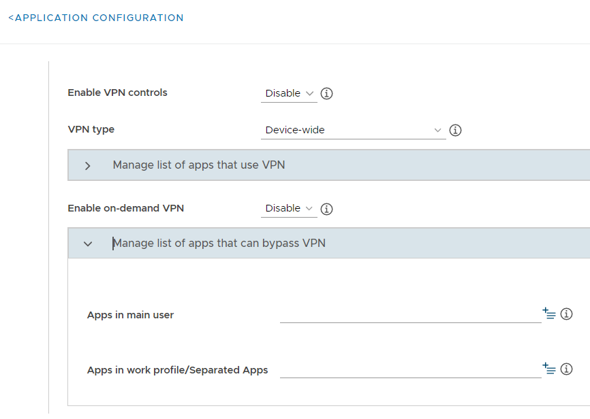Open info icon for Enable on-demand VPN
Image resolution: width=590 pixels, height=419 pixels.
pyautogui.click(x=326, y=209)
